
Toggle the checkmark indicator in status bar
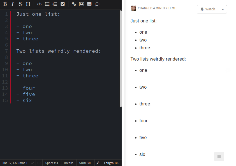32,163
